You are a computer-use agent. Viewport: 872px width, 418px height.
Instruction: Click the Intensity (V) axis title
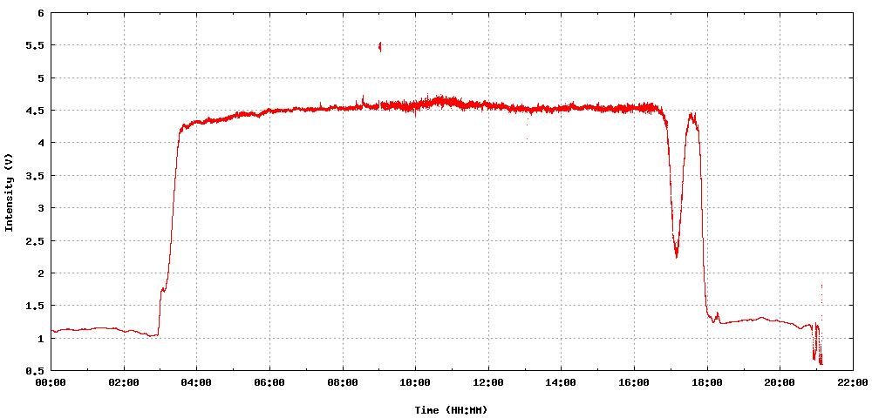pyautogui.click(x=9, y=192)
